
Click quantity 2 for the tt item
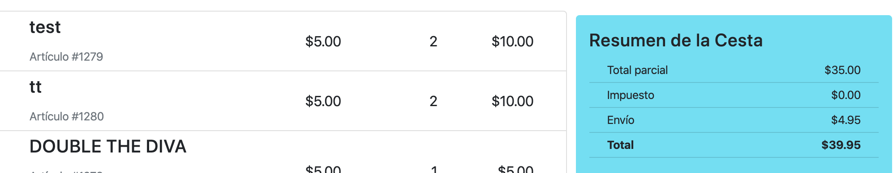pos(433,101)
